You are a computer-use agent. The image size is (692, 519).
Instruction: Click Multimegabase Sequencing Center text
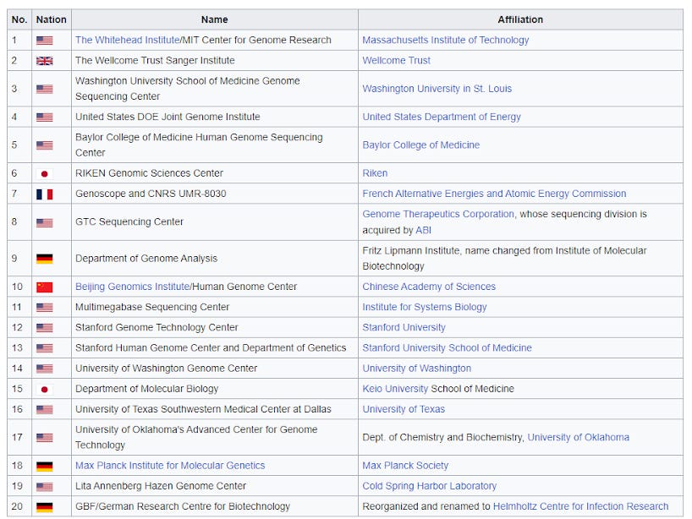click(152, 307)
